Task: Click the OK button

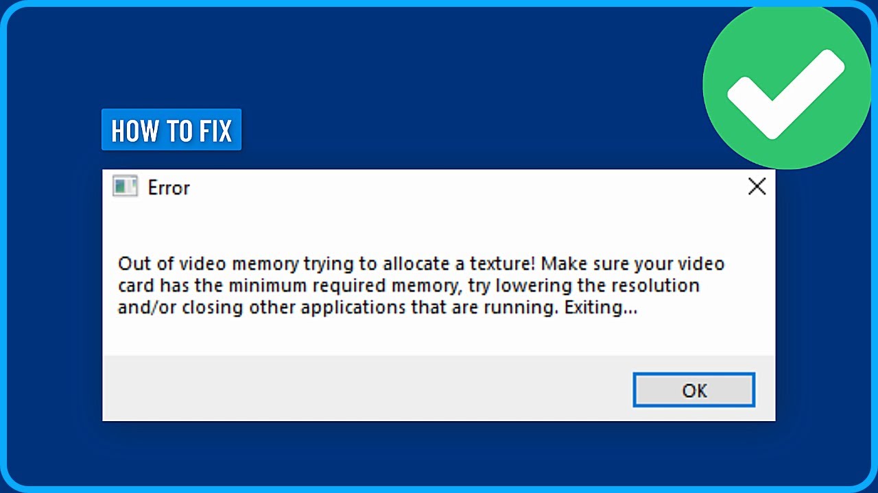Action: (693, 390)
